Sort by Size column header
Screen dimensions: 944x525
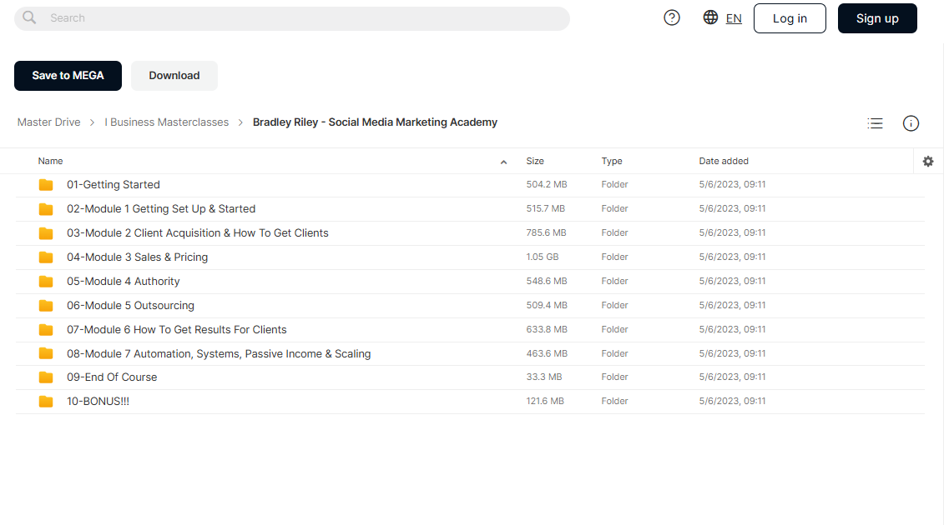(x=535, y=161)
